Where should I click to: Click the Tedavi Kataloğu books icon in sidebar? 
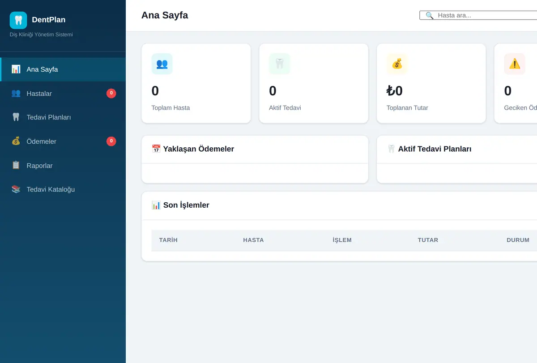coord(16,189)
